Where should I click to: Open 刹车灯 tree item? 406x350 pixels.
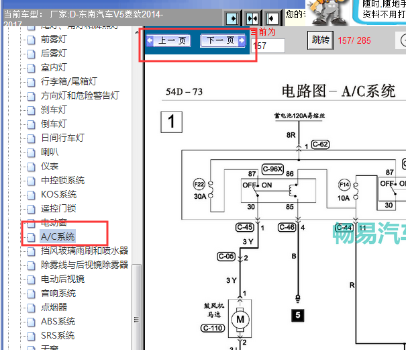pos(54,110)
